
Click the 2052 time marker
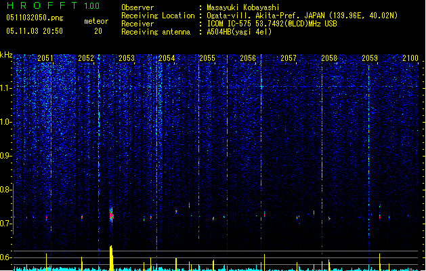tap(86, 58)
